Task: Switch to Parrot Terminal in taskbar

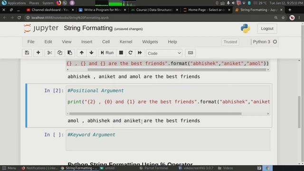Action: tap(154, 168)
